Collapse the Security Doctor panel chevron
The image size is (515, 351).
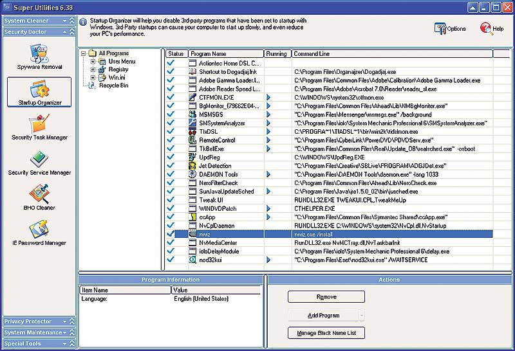coord(72,32)
